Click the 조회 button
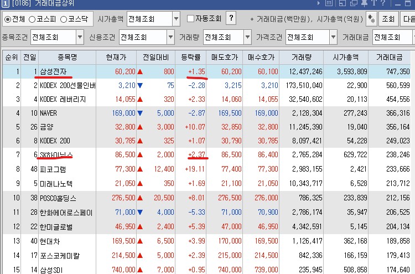The height and width of the screenshot is (274, 415). pyautogui.click(x=388, y=19)
